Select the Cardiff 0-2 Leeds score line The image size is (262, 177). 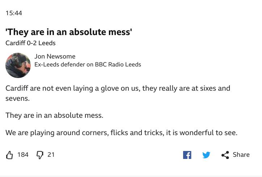pos(30,43)
